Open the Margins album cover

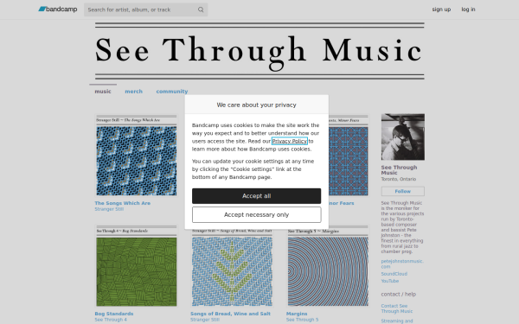328,266
